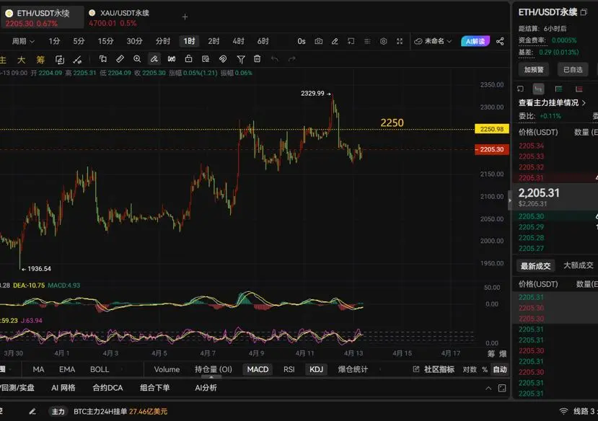Click the redo arrow icon
Screen dimensions: 598x421
tap(292, 58)
